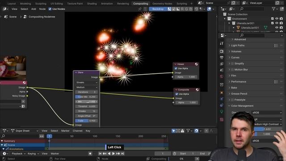Select the color and alpha backdrop channel icon
This screenshot has height=161, width=286.
tap(169, 9)
